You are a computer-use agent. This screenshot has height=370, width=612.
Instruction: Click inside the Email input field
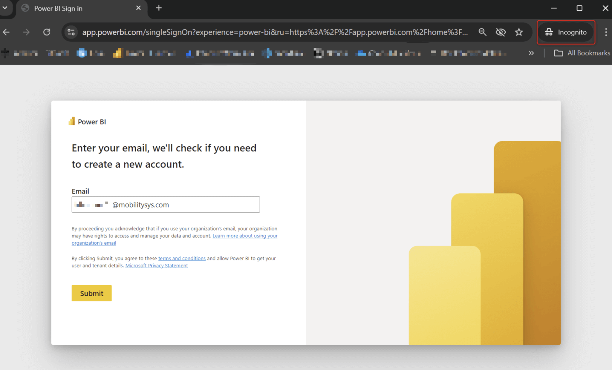coord(166,205)
